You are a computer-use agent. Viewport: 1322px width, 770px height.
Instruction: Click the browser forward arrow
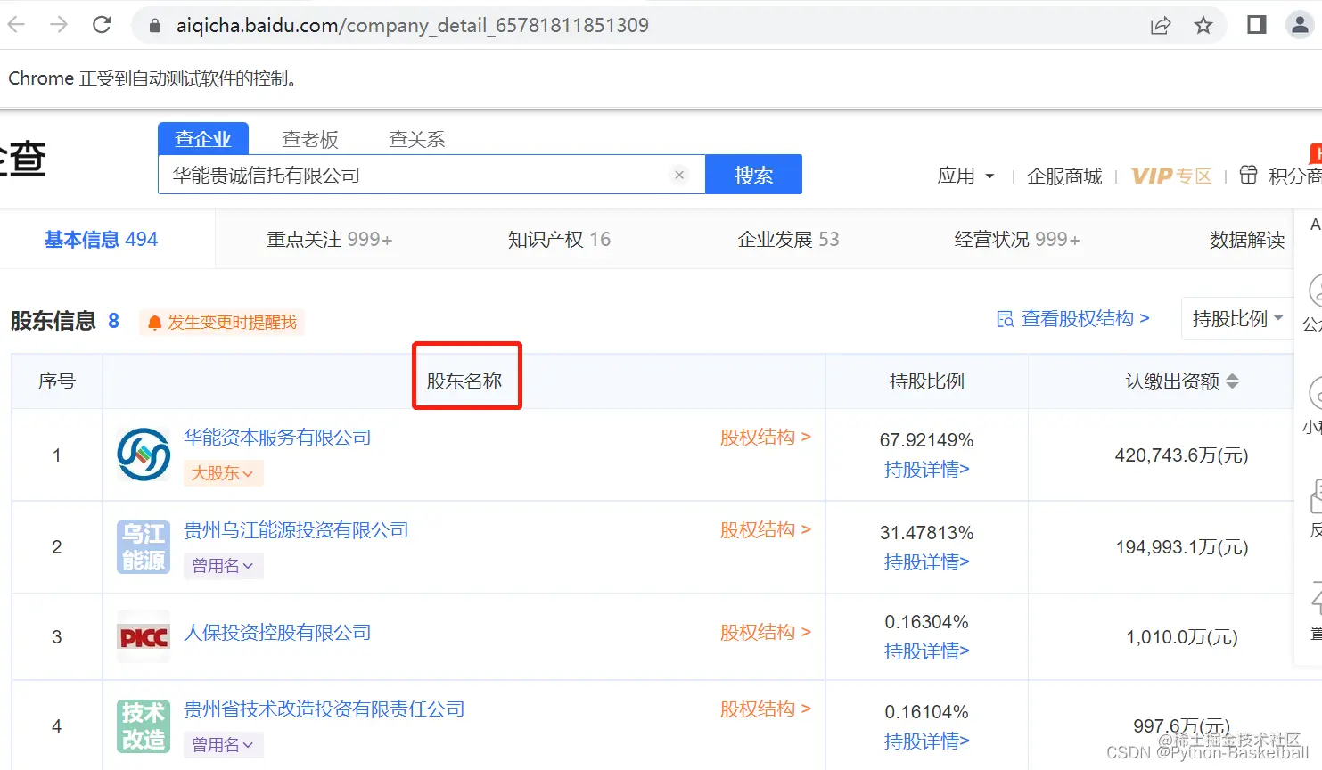tap(59, 25)
